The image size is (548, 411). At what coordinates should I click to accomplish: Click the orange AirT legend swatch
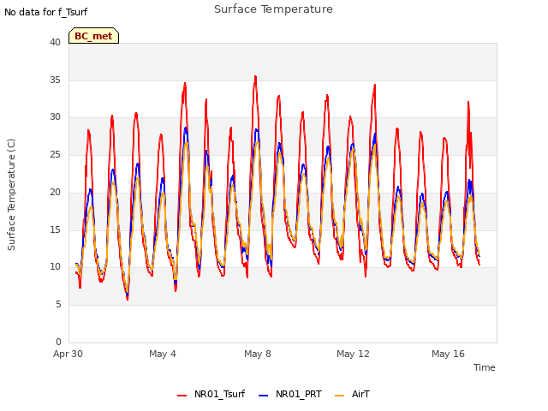pos(340,396)
